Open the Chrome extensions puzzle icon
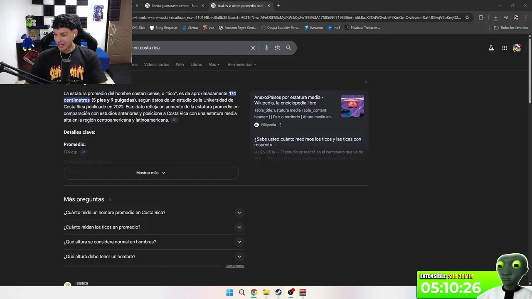The width and height of the screenshot is (532, 299). [481, 17]
